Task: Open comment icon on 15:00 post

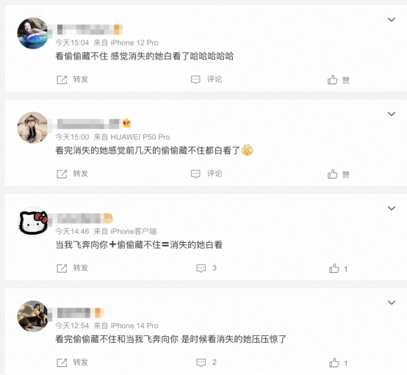Action: pos(195,174)
